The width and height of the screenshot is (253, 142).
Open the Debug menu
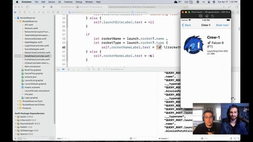(x=79, y=2)
